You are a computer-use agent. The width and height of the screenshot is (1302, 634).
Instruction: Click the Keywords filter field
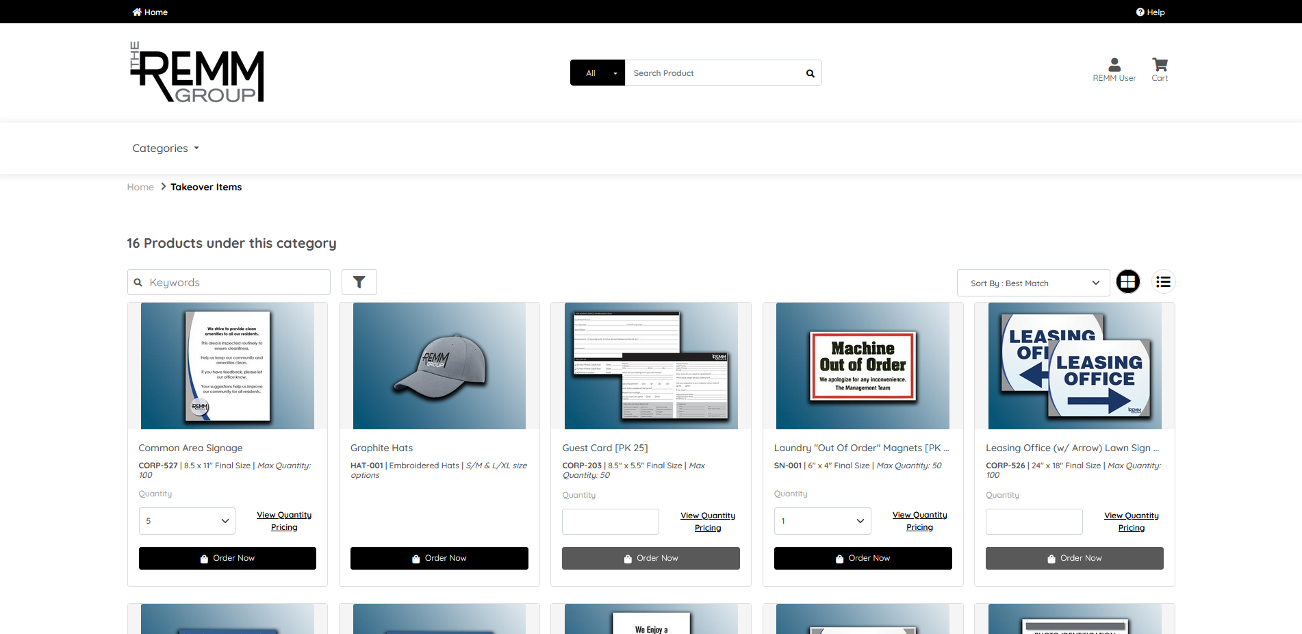pyautogui.click(x=229, y=282)
